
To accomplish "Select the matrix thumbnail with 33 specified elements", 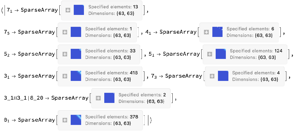I will [x=76, y=54].
